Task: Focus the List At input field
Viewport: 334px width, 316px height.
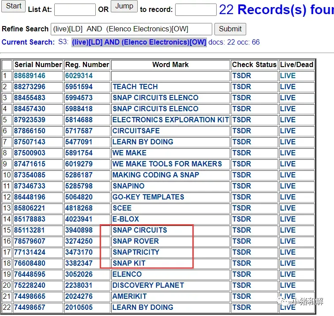Action: (75, 10)
